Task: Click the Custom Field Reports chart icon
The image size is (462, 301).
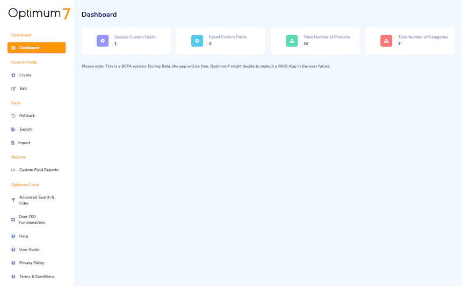Action: 13,170
